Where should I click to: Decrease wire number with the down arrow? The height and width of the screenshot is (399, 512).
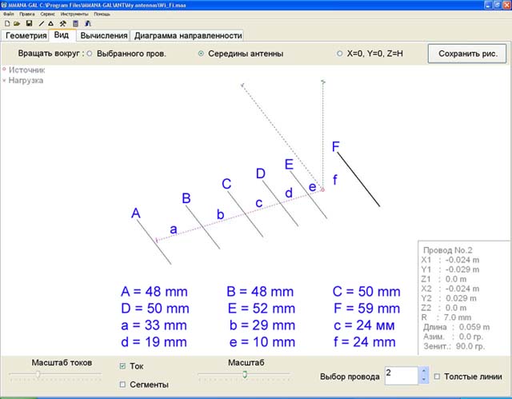click(424, 380)
